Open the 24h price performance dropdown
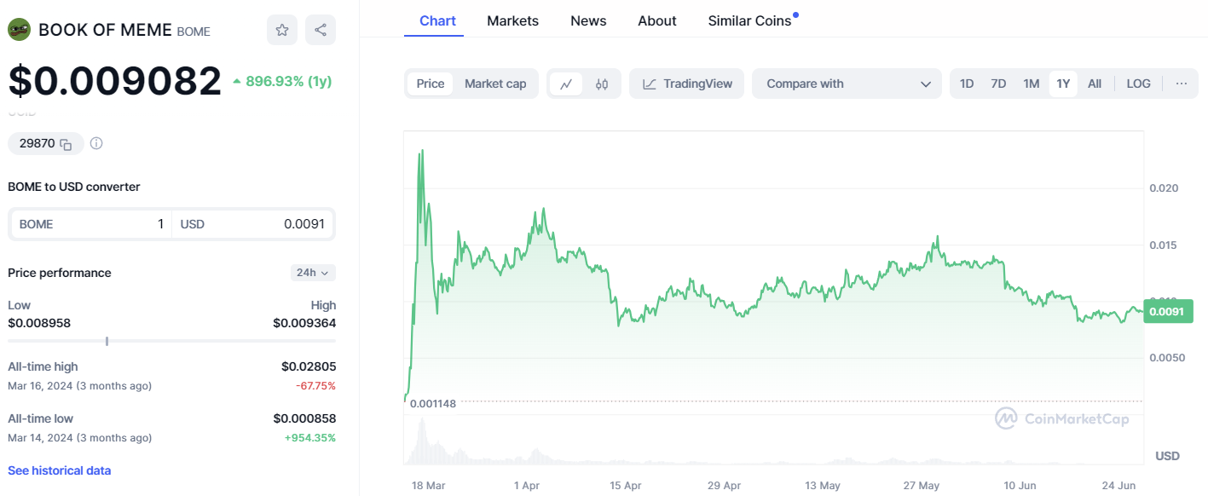This screenshot has height=496, width=1208. (x=312, y=273)
